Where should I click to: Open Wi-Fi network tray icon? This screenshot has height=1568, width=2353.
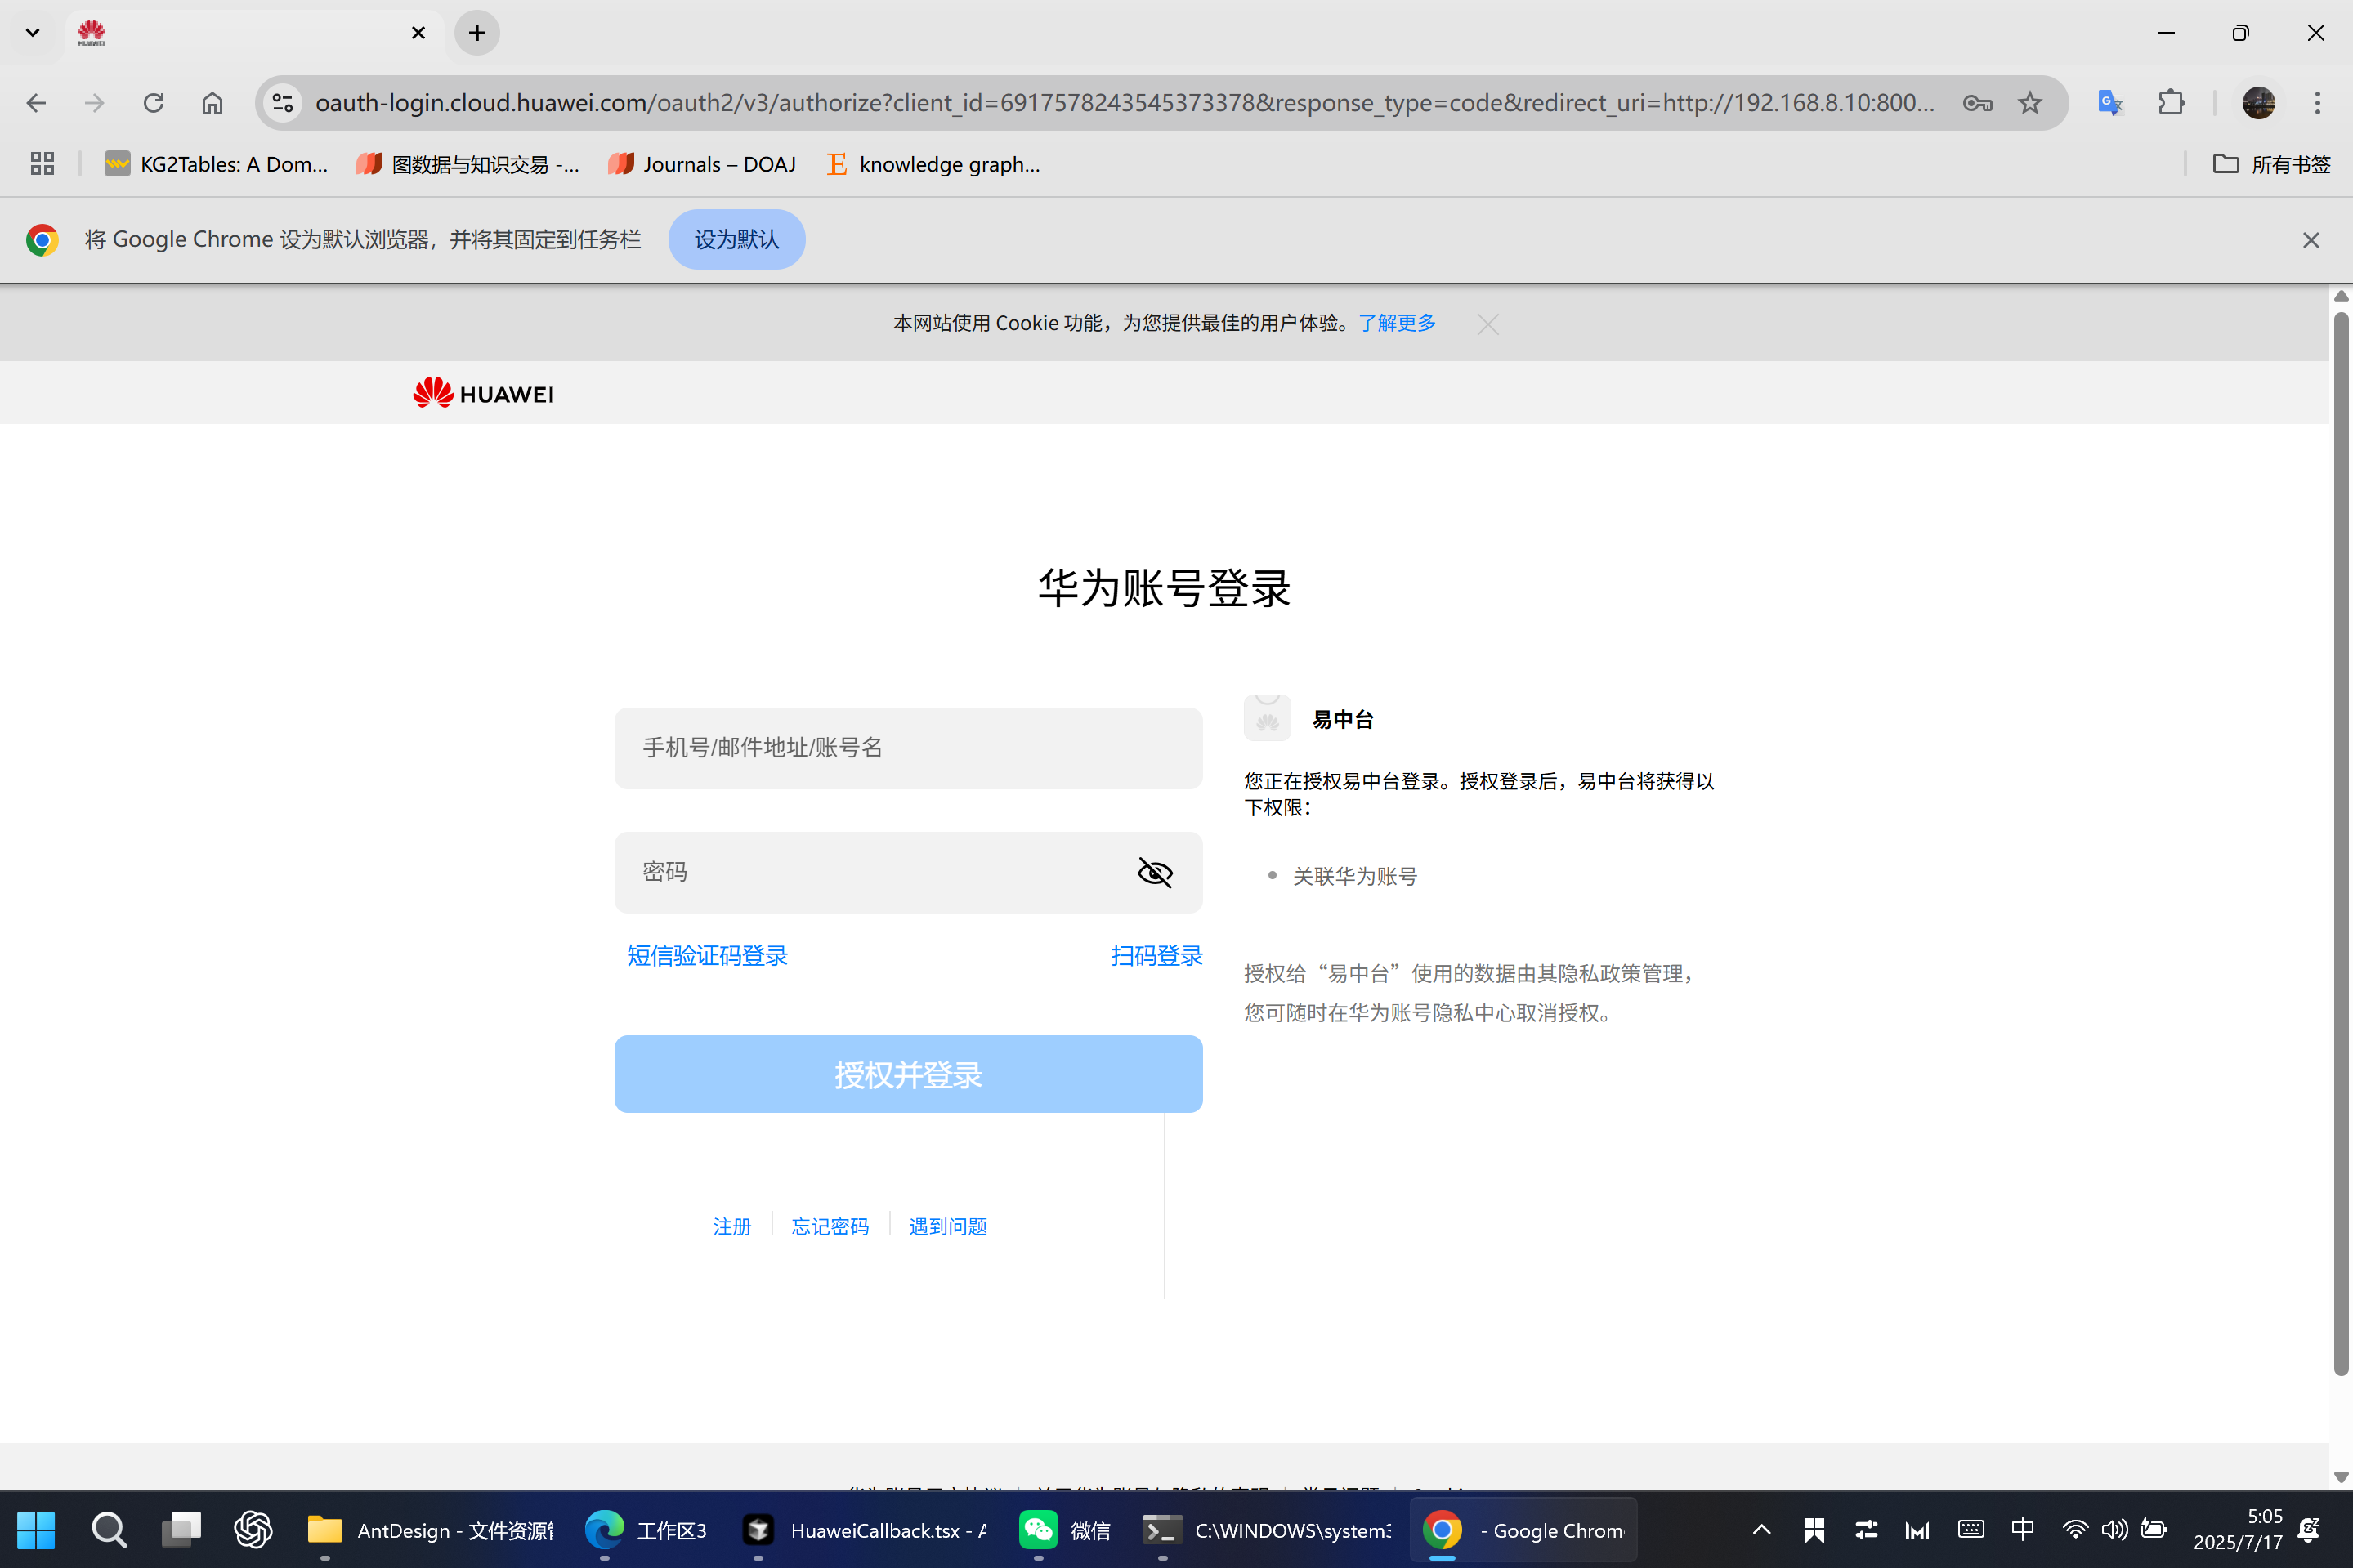(x=2076, y=1530)
